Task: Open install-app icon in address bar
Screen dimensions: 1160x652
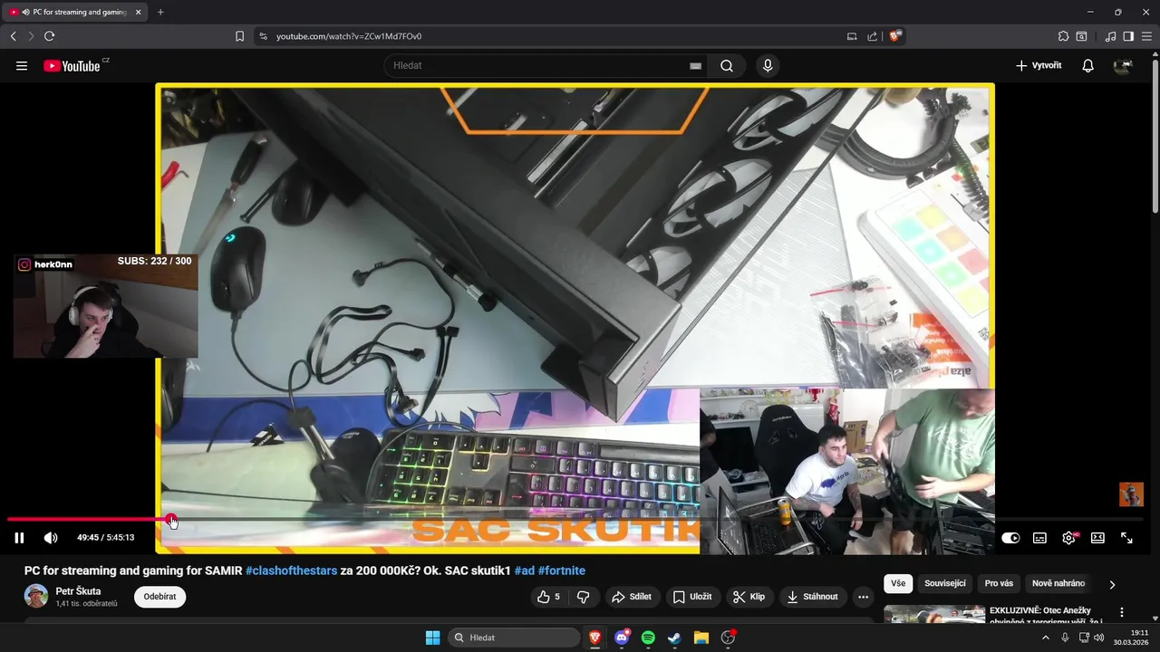Action: (852, 36)
